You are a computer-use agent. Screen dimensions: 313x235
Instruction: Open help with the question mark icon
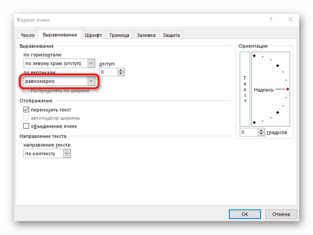271,20
